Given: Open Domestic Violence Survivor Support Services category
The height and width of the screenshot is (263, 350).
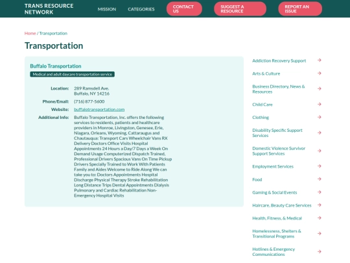Looking at the screenshot, I should [x=279, y=151].
